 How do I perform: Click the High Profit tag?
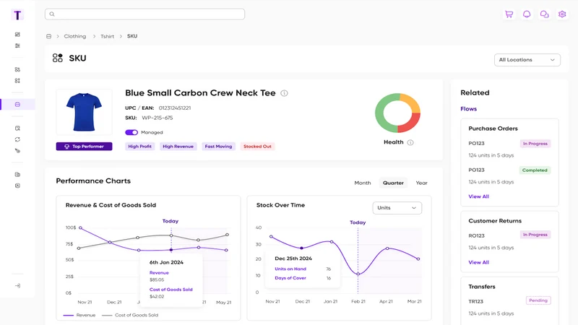[x=139, y=147]
